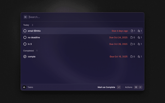This screenshot has height=103, width=165.
Task: Uncheck the completed comple task
Action: coord(25,57)
